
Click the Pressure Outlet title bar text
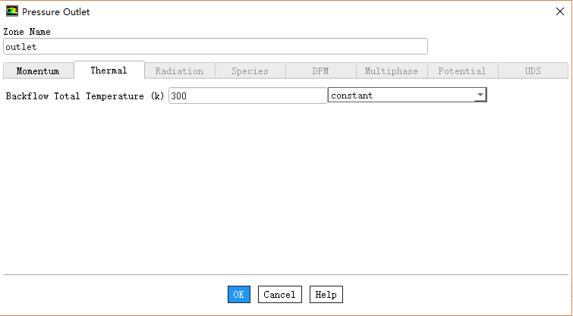pos(55,12)
